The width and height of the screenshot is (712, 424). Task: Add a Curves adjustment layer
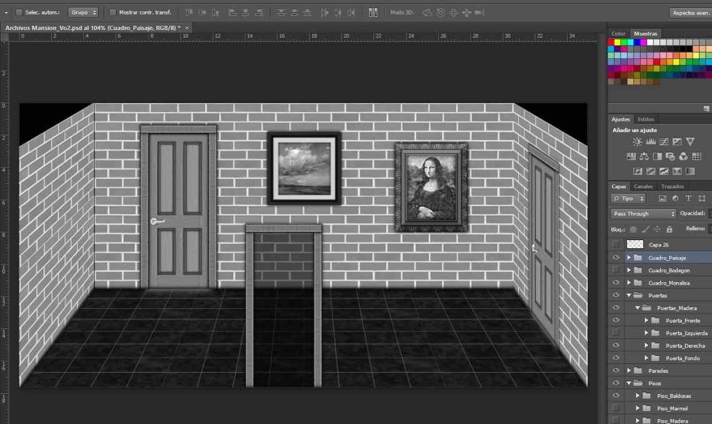pos(664,142)
